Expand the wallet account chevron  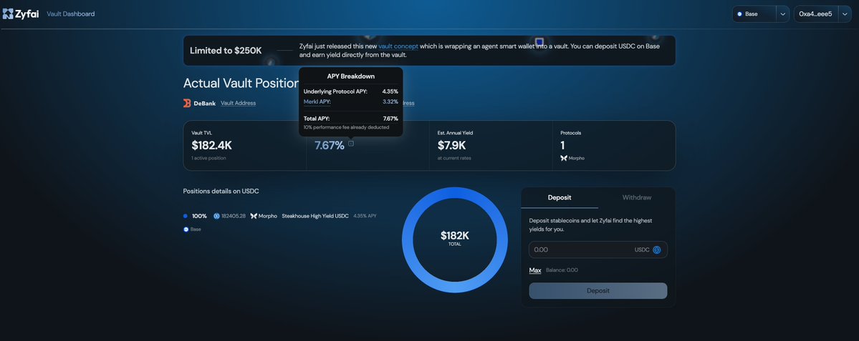click(x=844, y=14)
